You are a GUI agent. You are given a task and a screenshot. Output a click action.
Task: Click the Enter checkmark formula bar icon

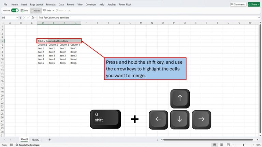point(28,17)
